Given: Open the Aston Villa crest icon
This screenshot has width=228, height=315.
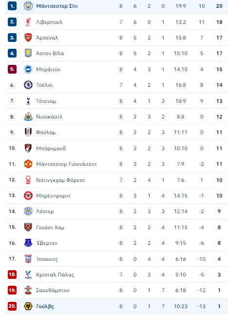Looking at the screenshot, I should [28, 53].
